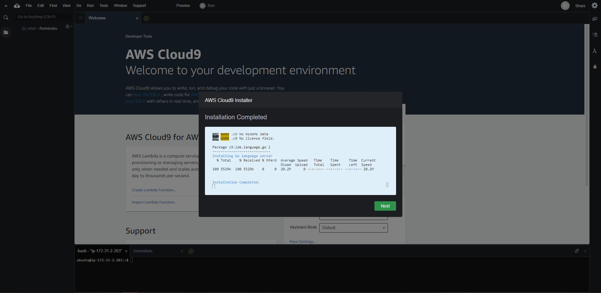Collapse the menu bar with the up arrow
The height and width of the screenshot is (293, 601).
(6, 6)
